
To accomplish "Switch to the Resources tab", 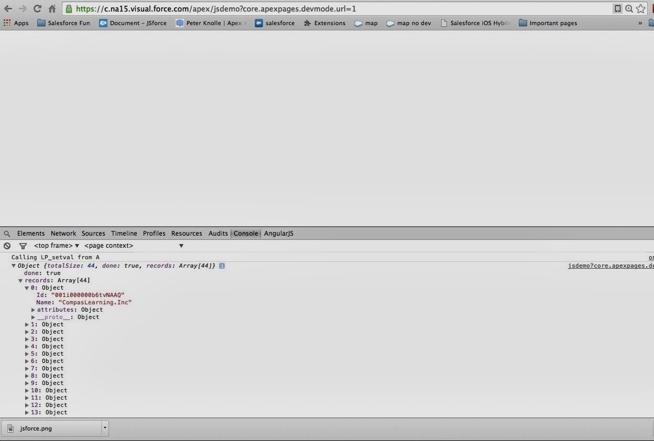I will 187,234.
